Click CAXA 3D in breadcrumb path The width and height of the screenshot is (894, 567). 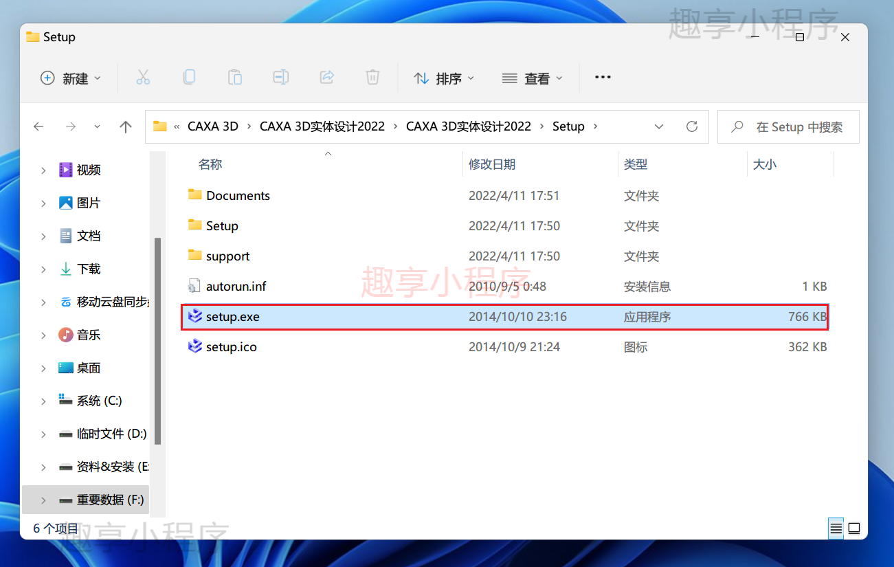(213, 126)
